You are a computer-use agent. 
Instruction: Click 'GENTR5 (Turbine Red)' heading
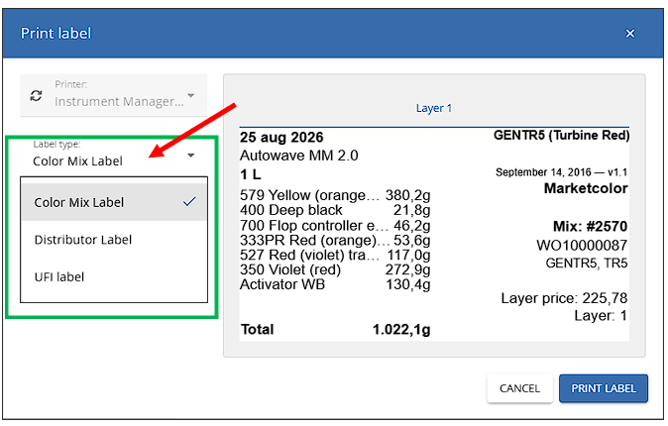[561, 135]
